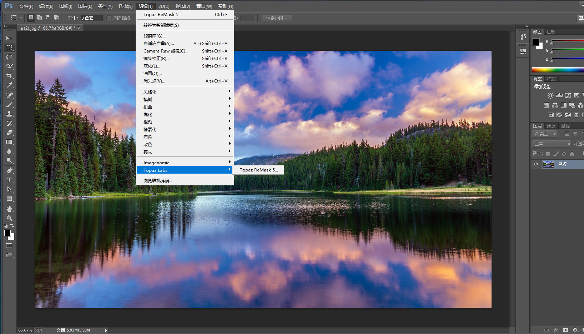Select the Spot Healing Brush tool

[9, 95]
